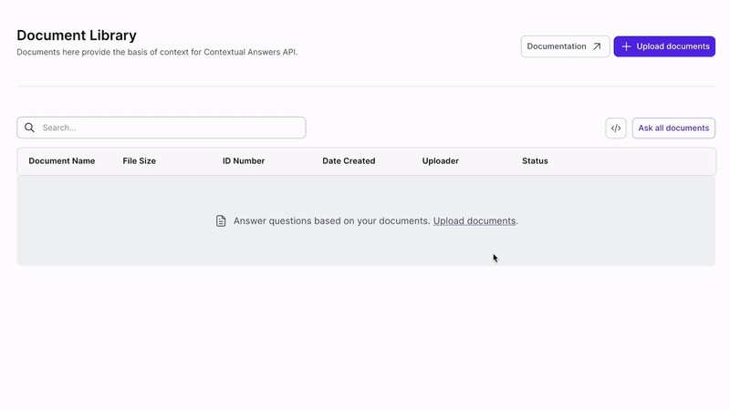Viewport: 730px width, 410px height.
Task: Click the empty documents table area
Action: [366, 220]
